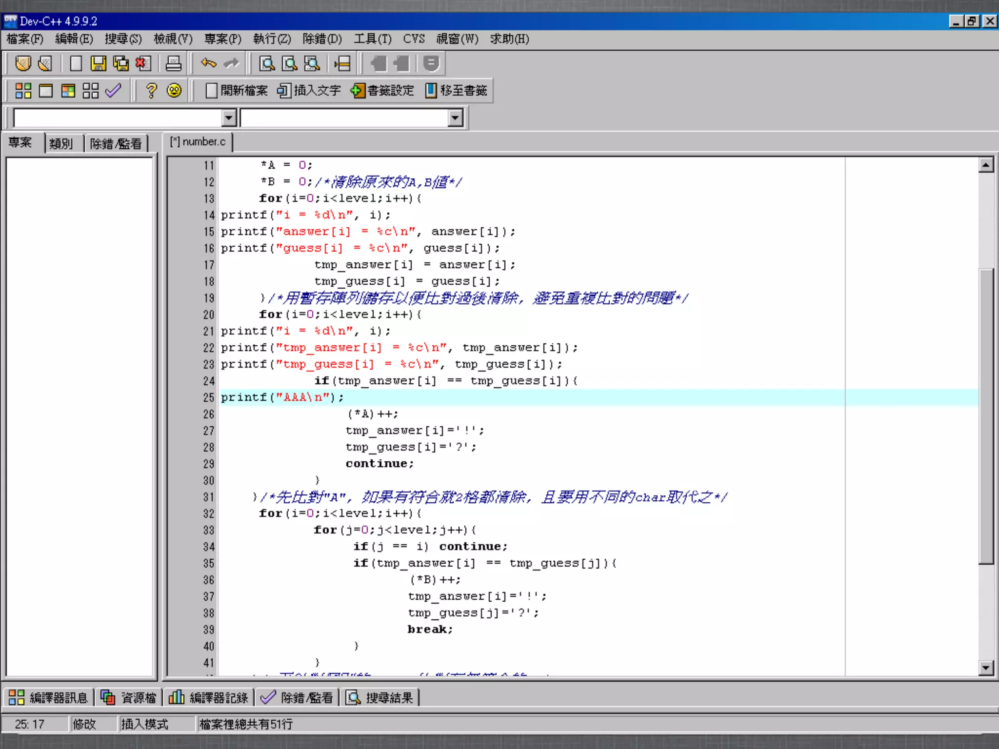Click the Save file floppy icon
The height and width of the screenshot is (749, 999).
(x=98, y=63)
